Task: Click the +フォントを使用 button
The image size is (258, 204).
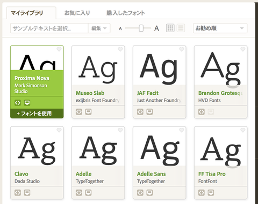Action: [37, 114]
